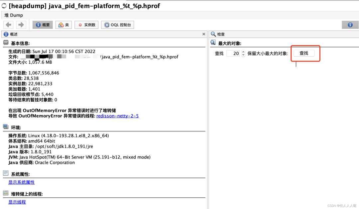Open the 概要 summary view
Image resolution: width=359 pixels, height=209 pixels.
(43, 25)
